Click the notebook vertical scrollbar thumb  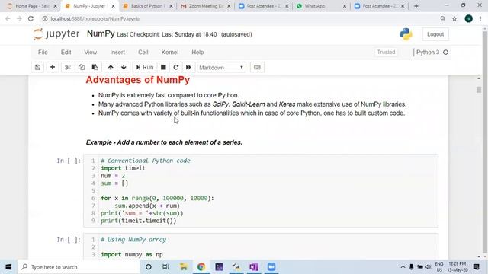tap(479, 90)
